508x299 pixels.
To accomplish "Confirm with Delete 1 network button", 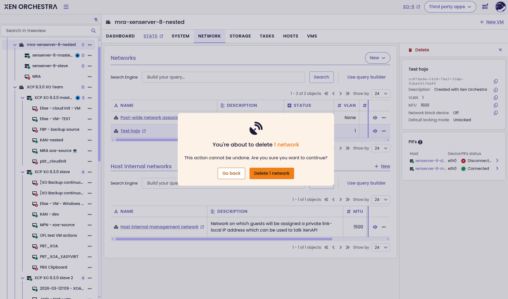I will coord(272,173).
